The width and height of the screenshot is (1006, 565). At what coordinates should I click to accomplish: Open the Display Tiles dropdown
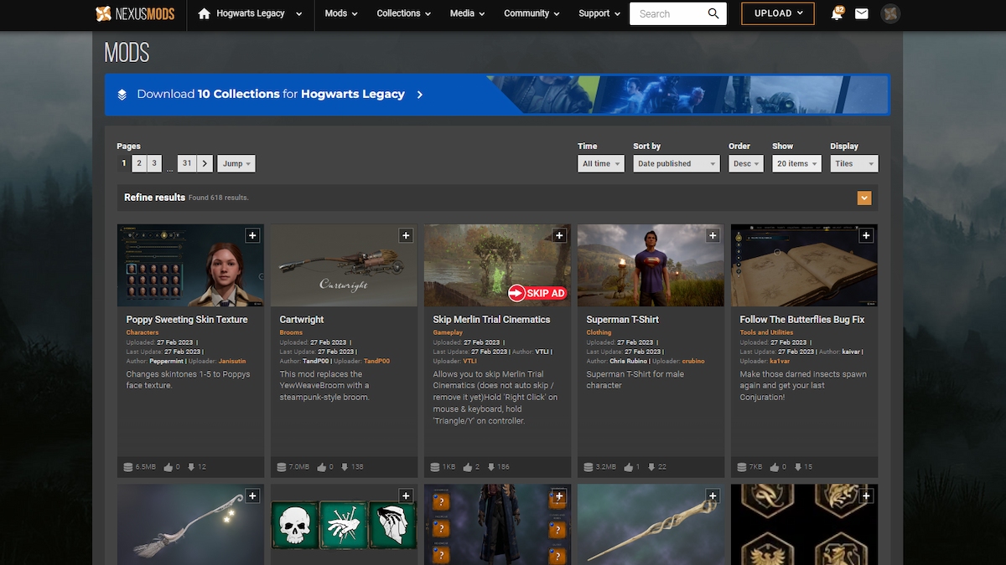[854, 164]
